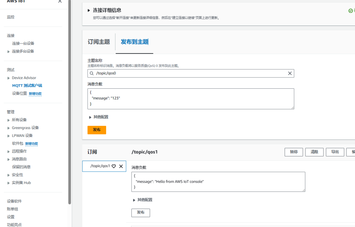
Task: Close the AWS IoT sidebar panel
Action: 60,1
